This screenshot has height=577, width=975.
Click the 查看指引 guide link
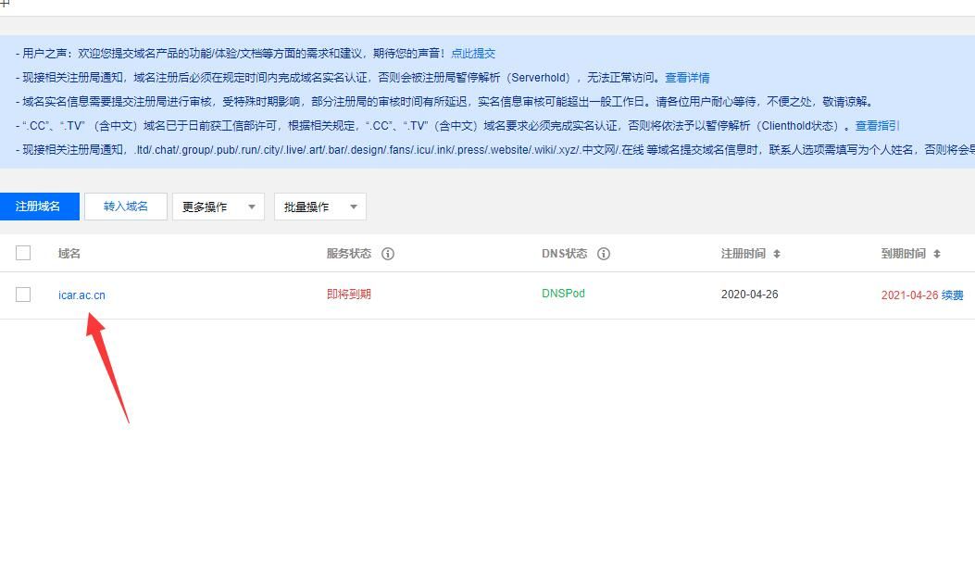(x=877, y=126)
